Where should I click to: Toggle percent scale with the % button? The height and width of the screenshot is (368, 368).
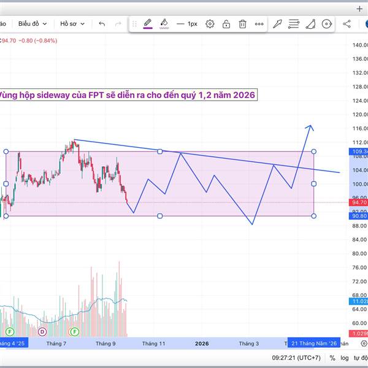(x=332, y=358)
